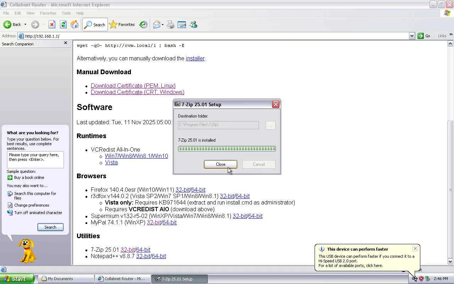Screen dimensions: 454x284
Task: Download Certificate (CRT, Windows) link
Action: [138, 92]
